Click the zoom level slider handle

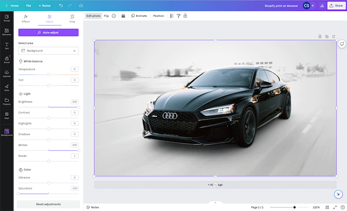(x=294, y=207)
